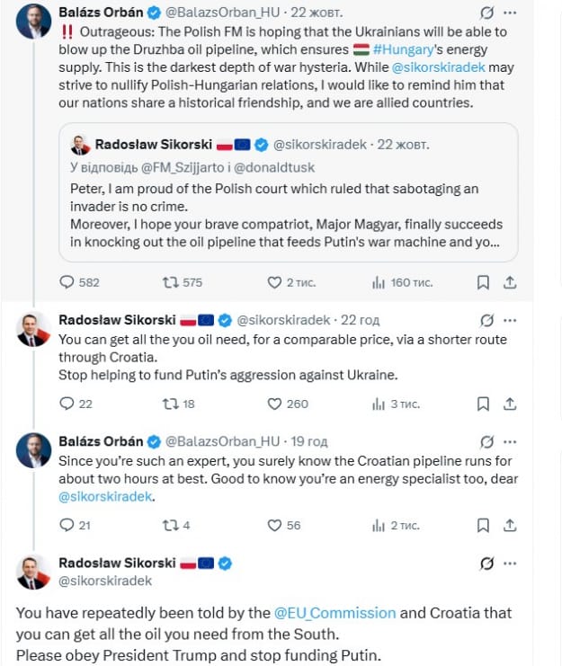Open more options on Sikorski's 22 год reply
Image resolution: width=562 pixels, height=666 pixels.
pyautogui.click(x=511, y=319)
